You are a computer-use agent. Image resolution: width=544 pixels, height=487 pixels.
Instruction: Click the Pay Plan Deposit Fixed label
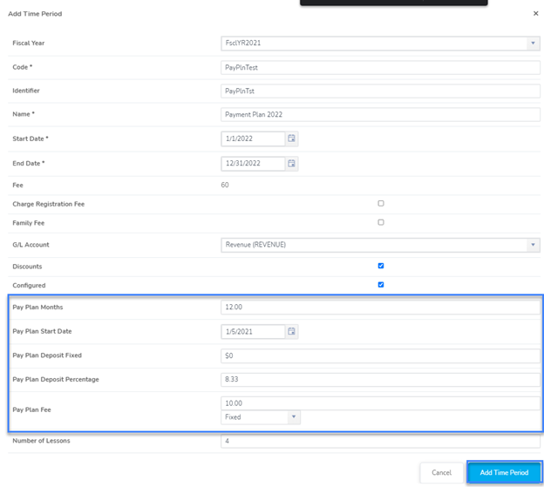[47, 355]
